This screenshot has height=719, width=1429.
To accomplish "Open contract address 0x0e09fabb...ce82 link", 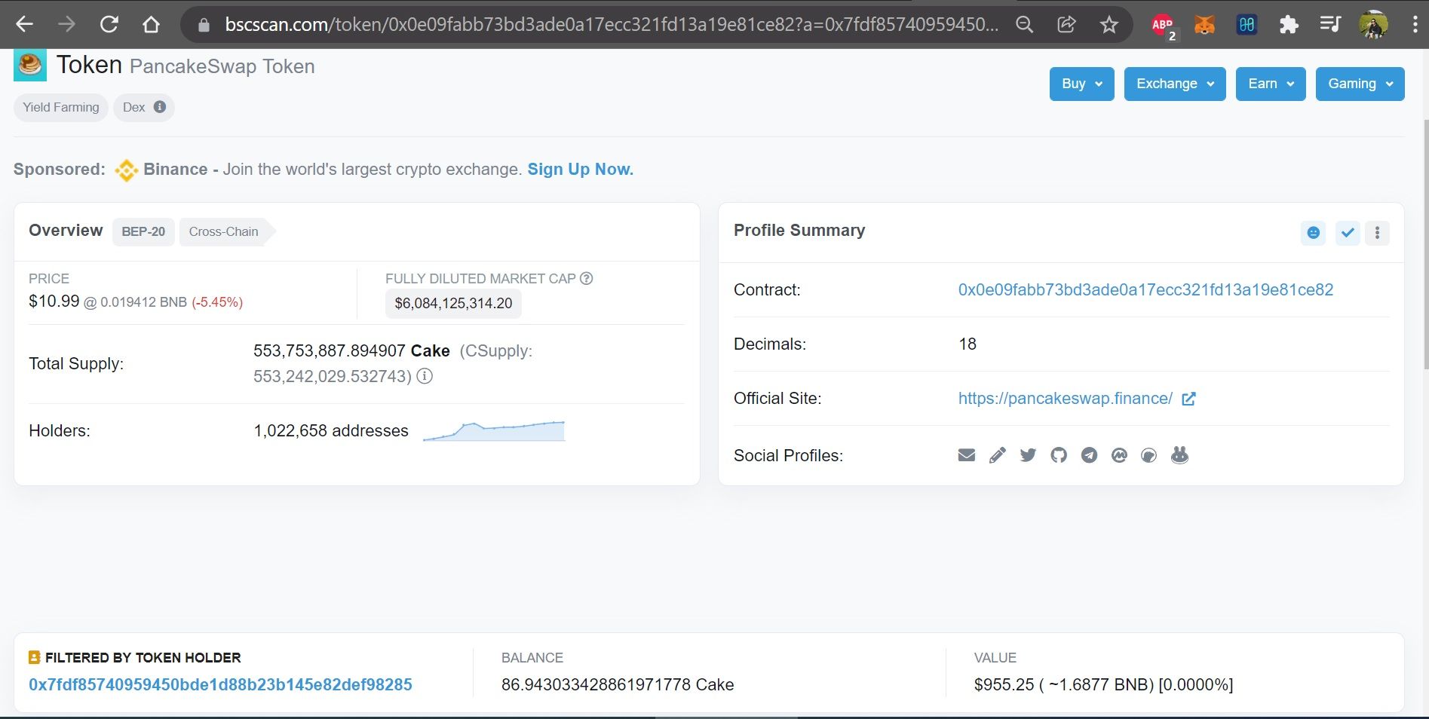I will point(1145,290).
